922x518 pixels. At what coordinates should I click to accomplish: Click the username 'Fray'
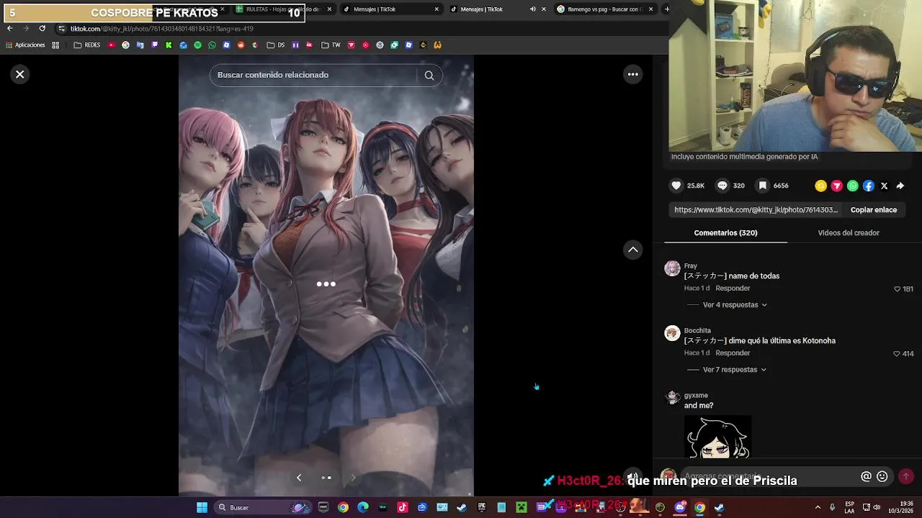tap(690, 265)
